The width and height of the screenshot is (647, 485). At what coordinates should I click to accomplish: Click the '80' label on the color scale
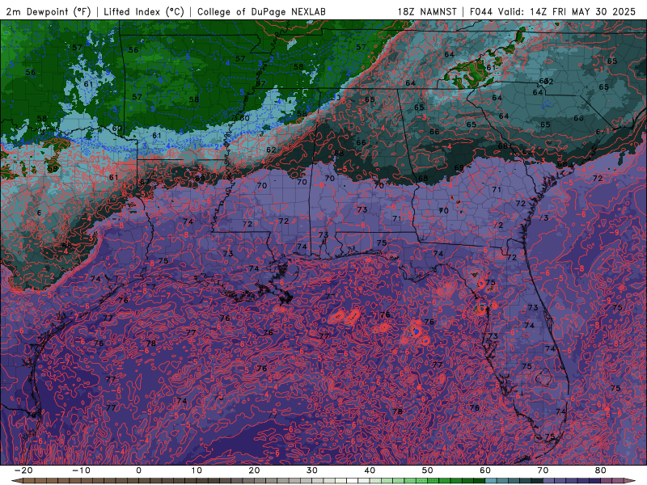[x=601, y=470]
